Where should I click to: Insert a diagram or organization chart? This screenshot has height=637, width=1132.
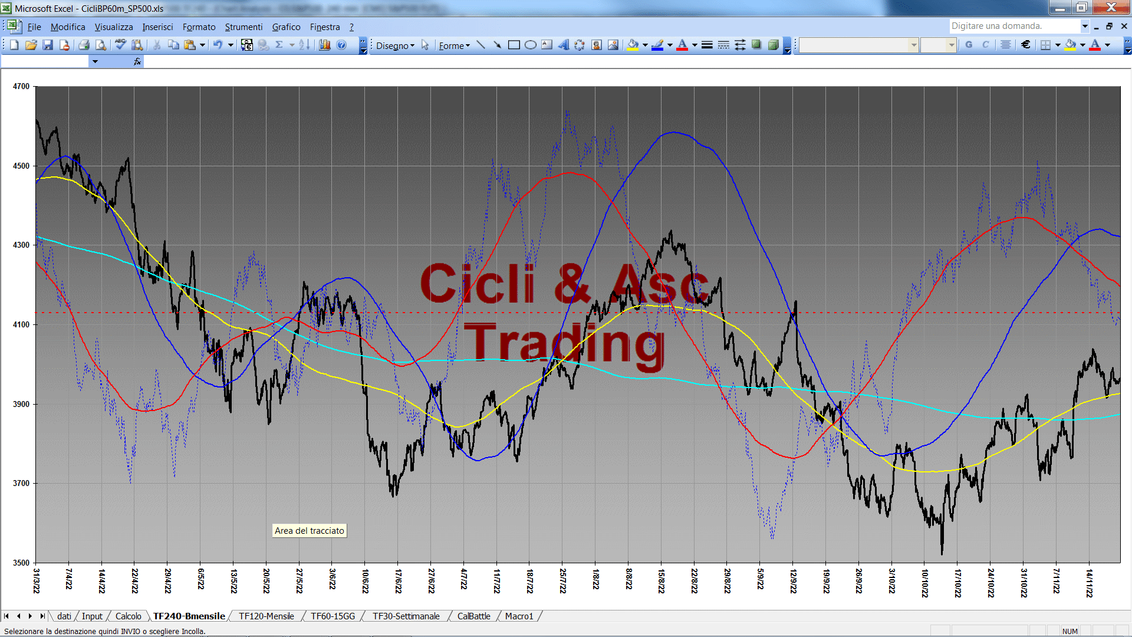point(580,45)
